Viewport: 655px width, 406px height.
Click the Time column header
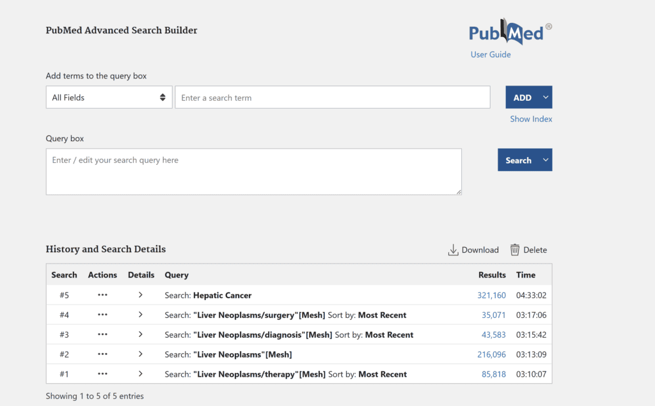tap(526, 274)
